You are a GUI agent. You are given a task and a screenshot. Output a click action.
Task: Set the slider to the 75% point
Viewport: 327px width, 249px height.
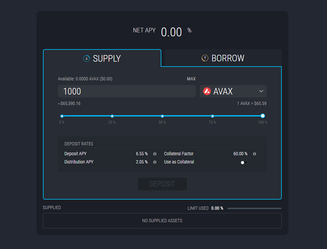click(x=212, y=116)
